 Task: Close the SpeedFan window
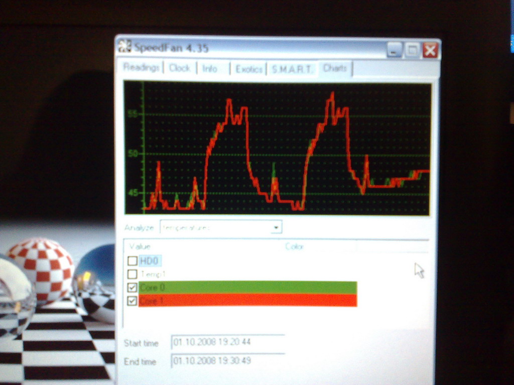pos(430,51)
